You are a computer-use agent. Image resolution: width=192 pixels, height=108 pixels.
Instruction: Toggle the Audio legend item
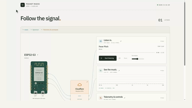[25, 30]
